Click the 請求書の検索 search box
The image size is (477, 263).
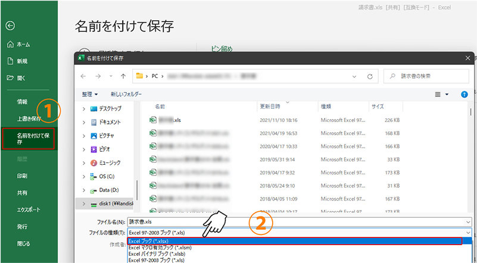(426, 76)
